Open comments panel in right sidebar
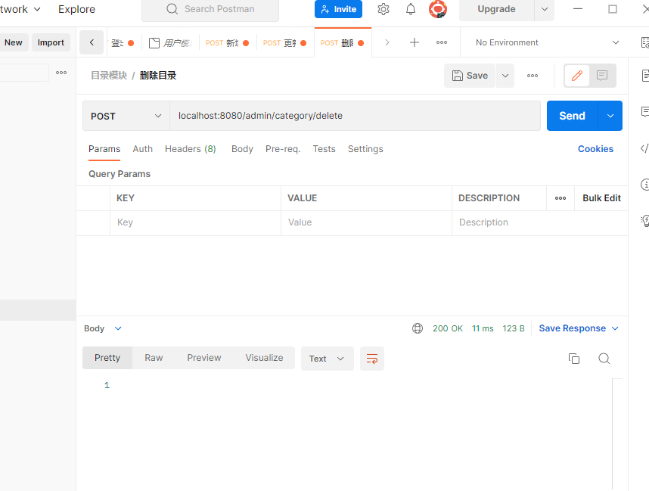The width and height of the screenshot is (649, 491). pos(645,112)
